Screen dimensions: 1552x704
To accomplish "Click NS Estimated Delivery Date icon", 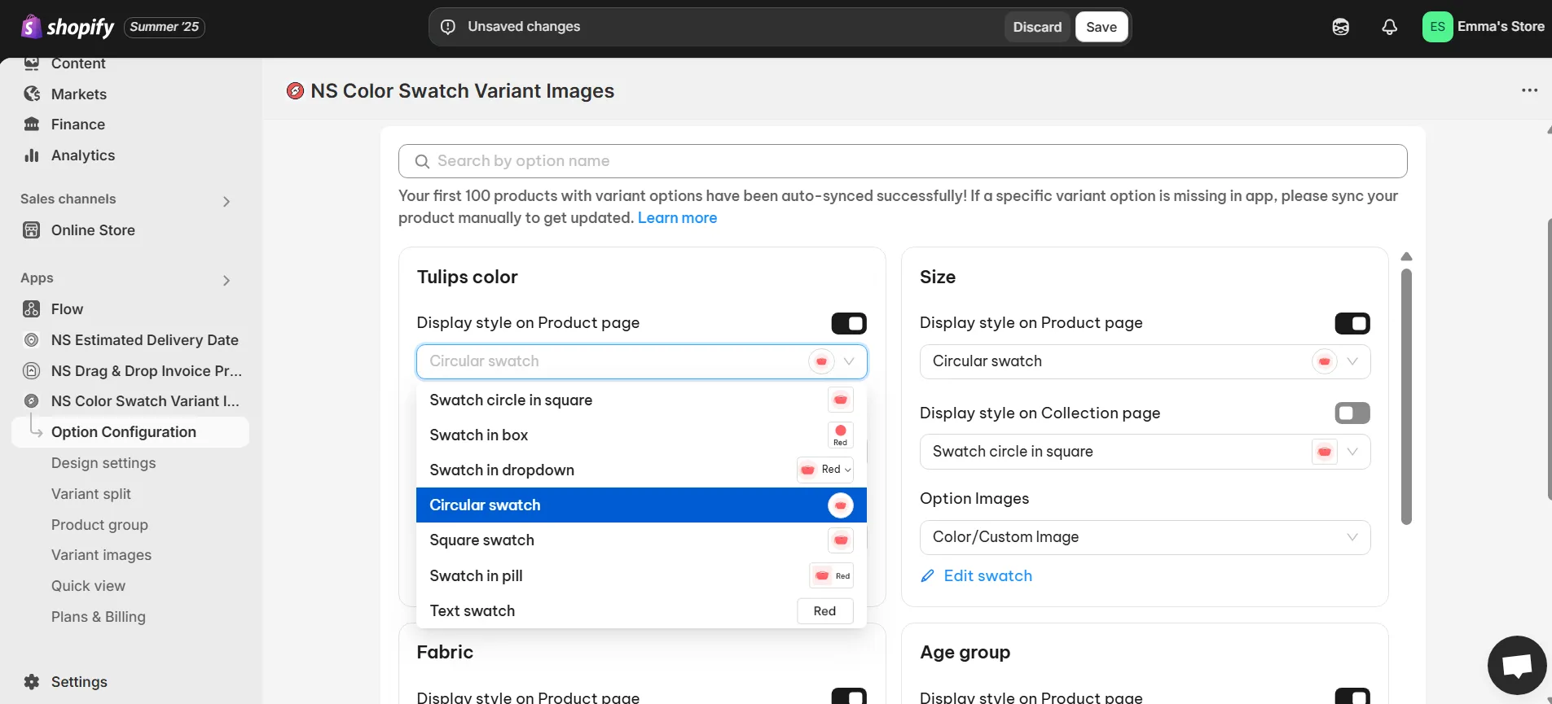I will coord(32,340).
